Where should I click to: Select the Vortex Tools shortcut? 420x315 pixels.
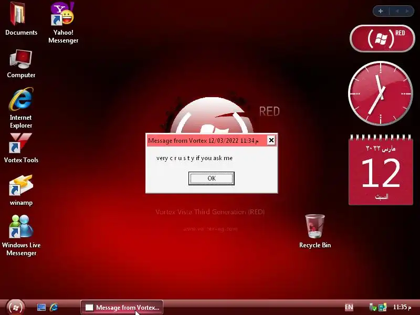pyautogui.click(x=21, y=148)
